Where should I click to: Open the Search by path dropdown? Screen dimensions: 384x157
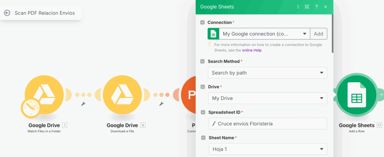pos(267,73)
